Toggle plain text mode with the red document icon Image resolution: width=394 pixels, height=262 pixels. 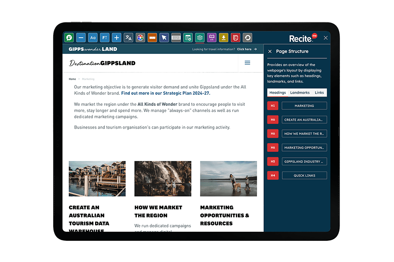[235, 37]
